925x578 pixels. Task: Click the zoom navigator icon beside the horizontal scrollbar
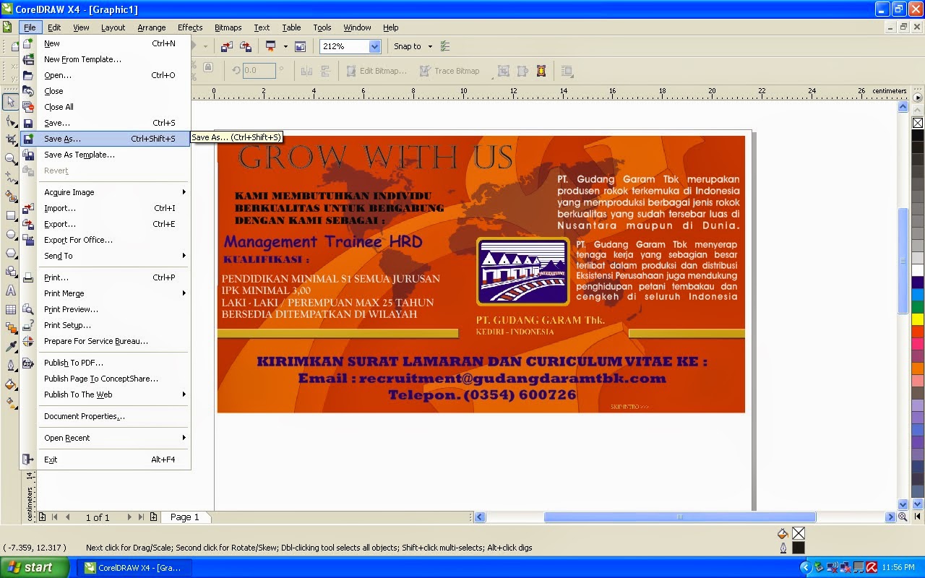coord(903,517)
